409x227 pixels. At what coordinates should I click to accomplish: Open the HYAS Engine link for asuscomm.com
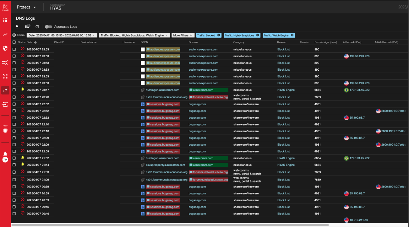click(286, 89)
